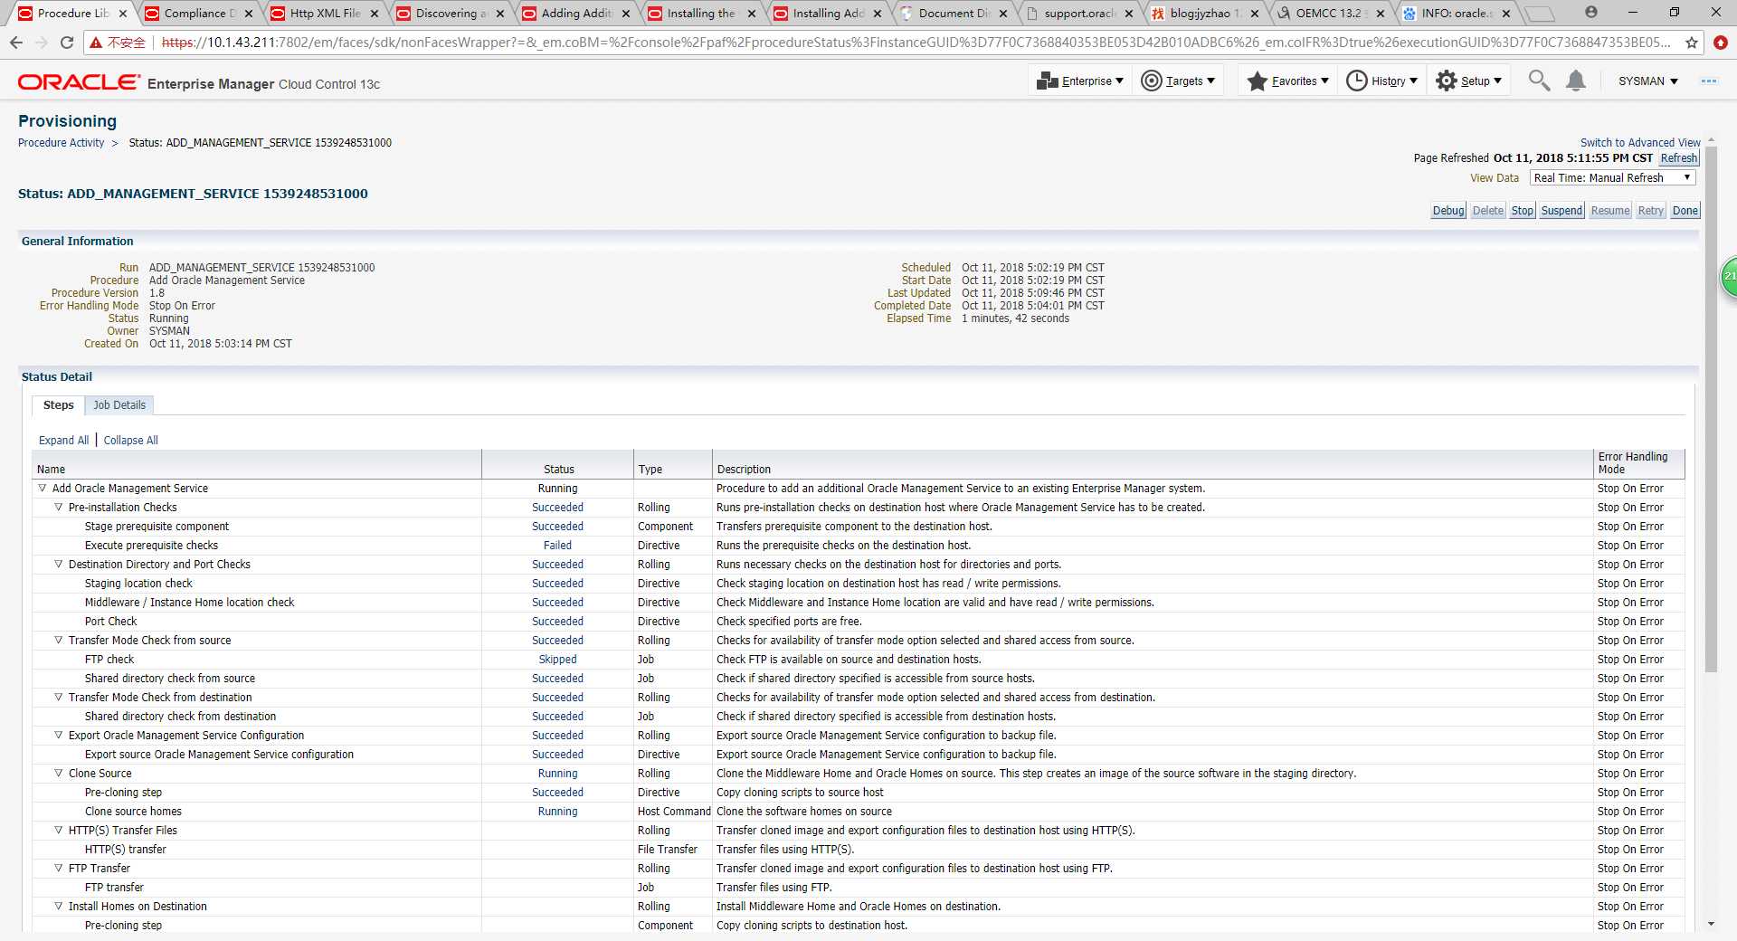Collapse Install Homes on Destination node

click(x=58, y=907)
